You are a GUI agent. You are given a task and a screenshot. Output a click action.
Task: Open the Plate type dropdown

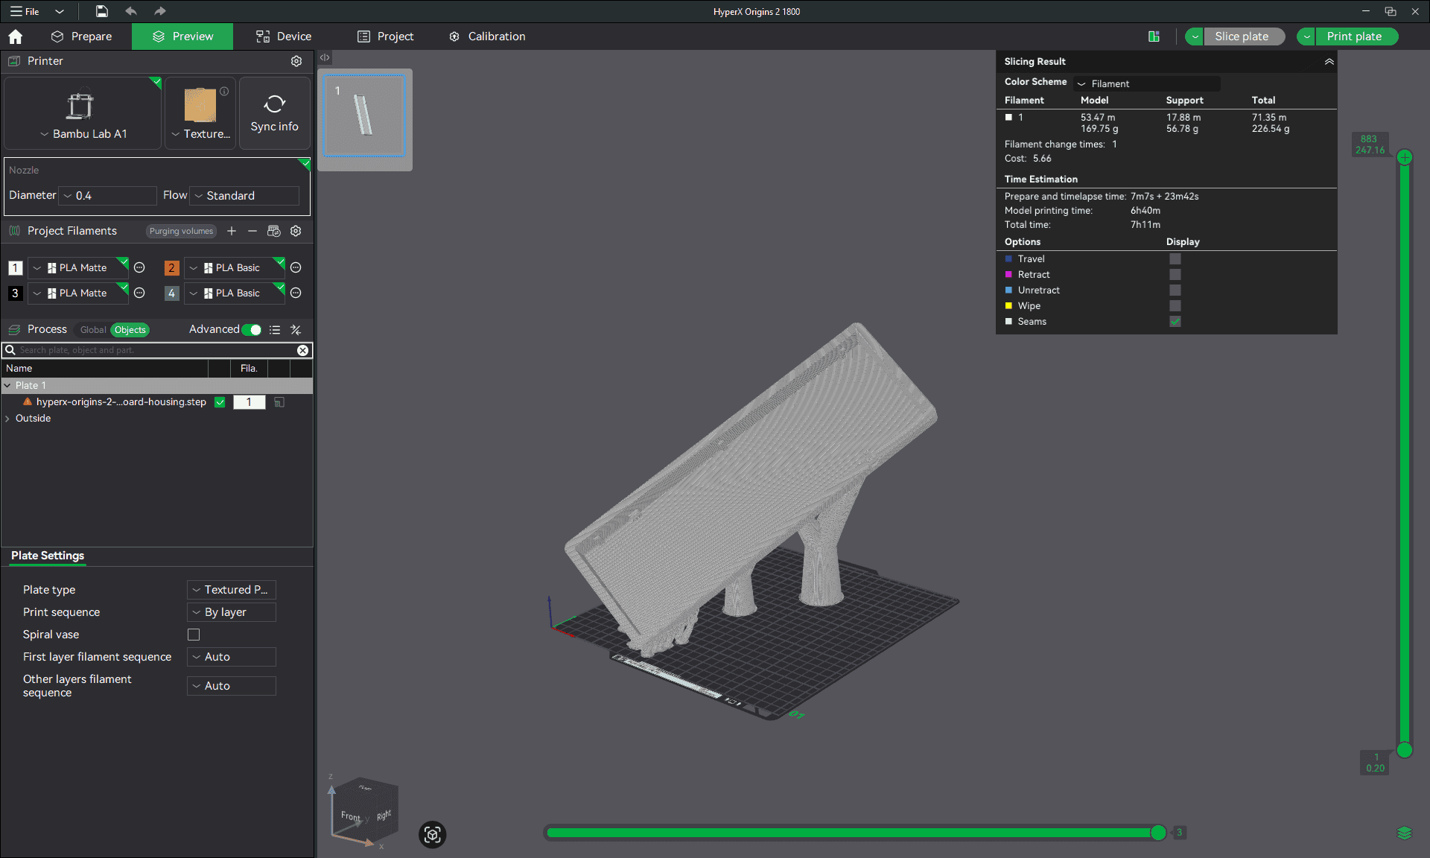(x=231, y=590)
